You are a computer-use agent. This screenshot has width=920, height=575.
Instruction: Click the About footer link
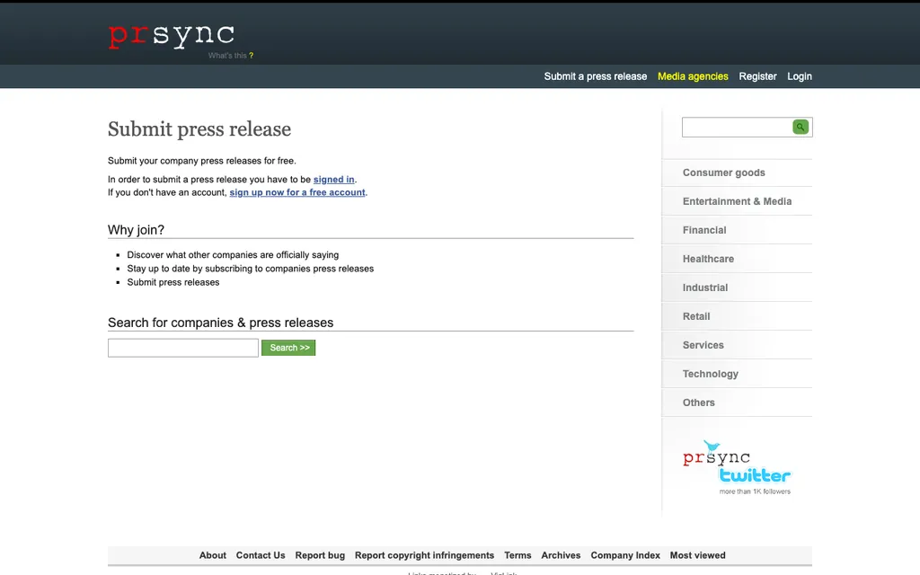(212, 555)
